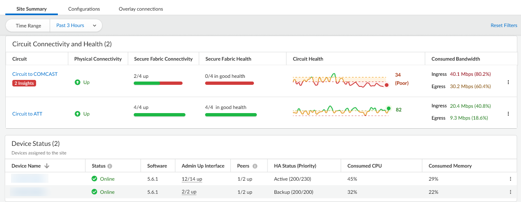This screenshot has height=202, width=521.
Task: Open kebab menu for Active device row
Action: 510,179
